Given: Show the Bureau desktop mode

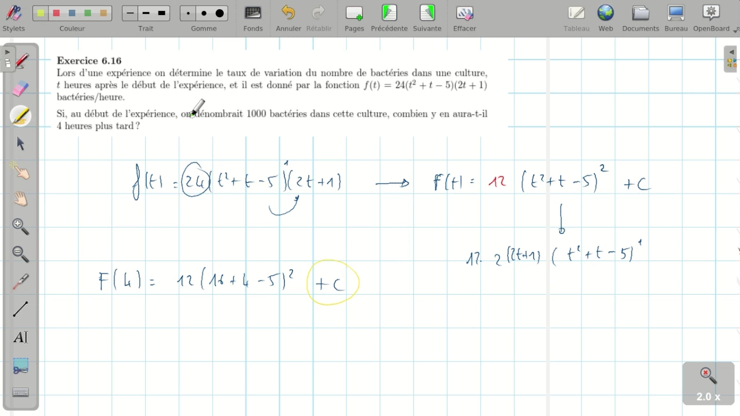Looking at the screenshot, I should pyautogui.click(x=676, y=18).
